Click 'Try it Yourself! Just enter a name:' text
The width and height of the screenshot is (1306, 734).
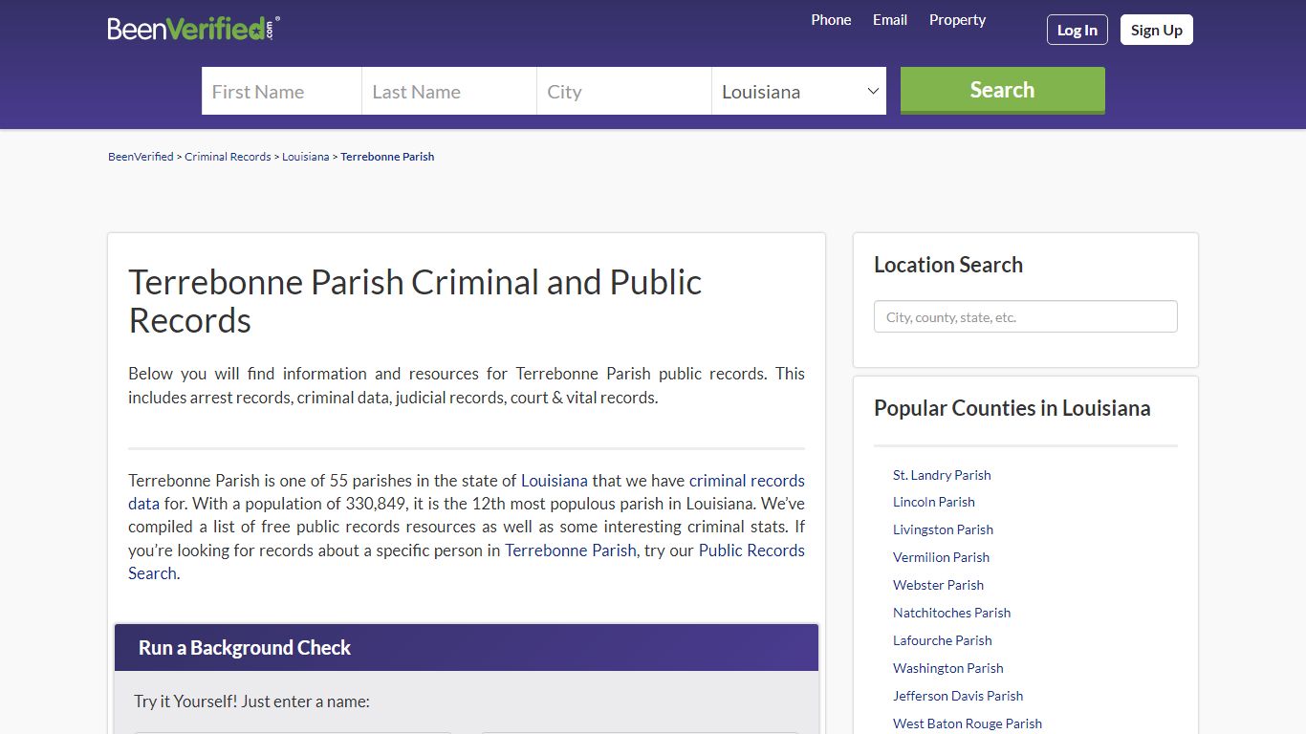pos(251,702)
